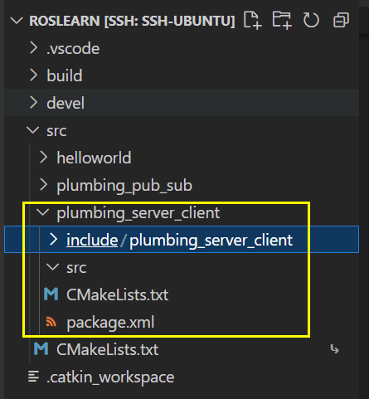Image resolution: width=369 pixels, height=399 pixels.
Task: Open the package.xml file
Action: pyautogui.click(x=110, y=323)
